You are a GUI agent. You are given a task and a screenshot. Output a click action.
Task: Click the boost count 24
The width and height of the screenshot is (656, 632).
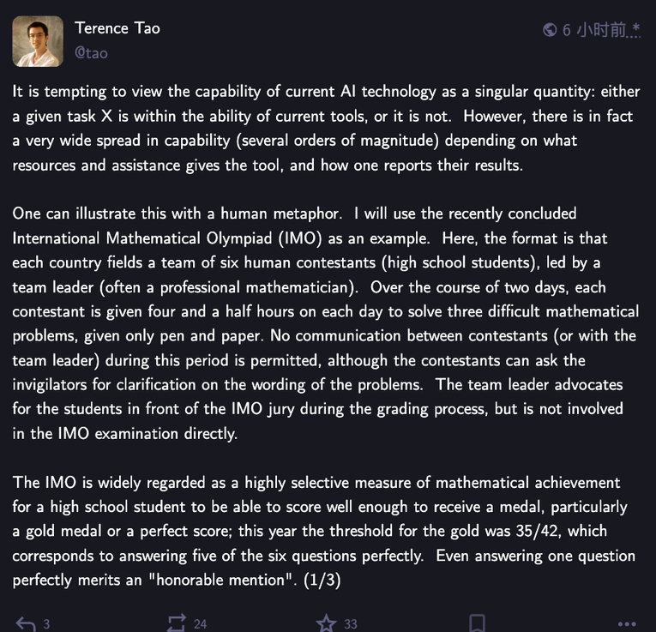pyautogui.click(x=200, y=624)
